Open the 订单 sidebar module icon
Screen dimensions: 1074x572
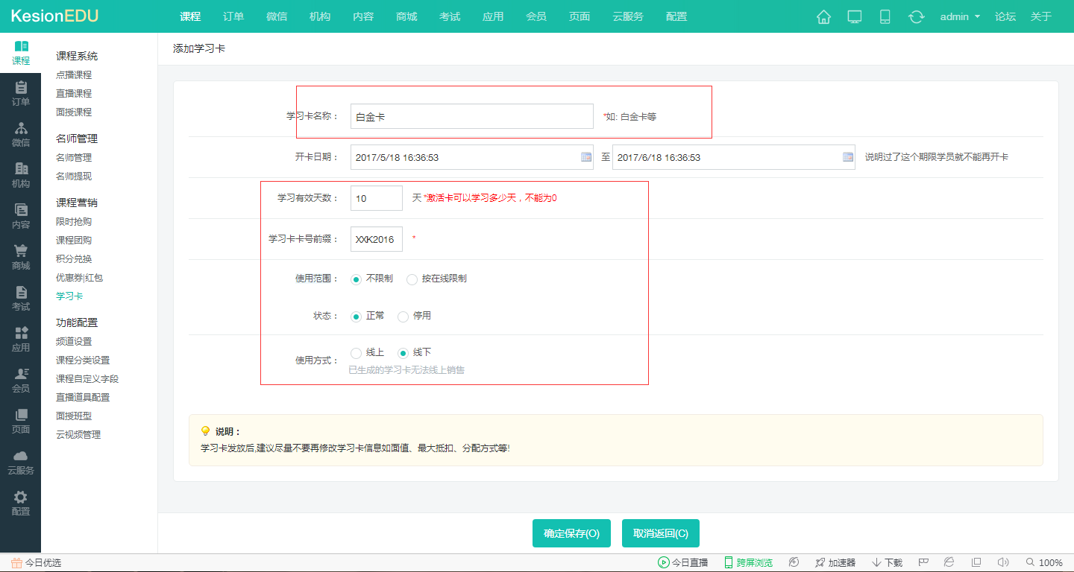coord(21,92)
